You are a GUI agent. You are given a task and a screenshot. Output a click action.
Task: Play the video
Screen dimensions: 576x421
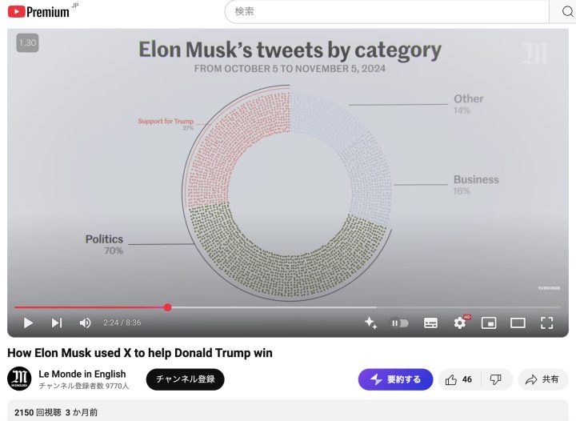click(x=28, y=323)
